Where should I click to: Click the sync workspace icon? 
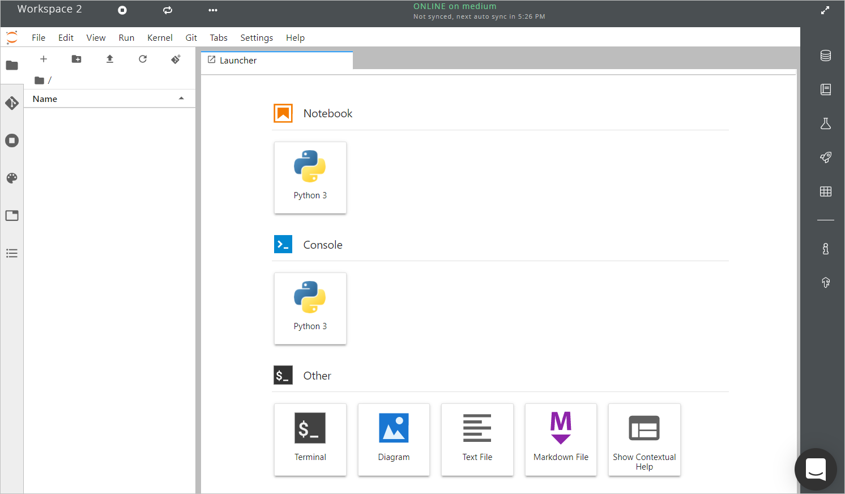(x=168, y=10)
